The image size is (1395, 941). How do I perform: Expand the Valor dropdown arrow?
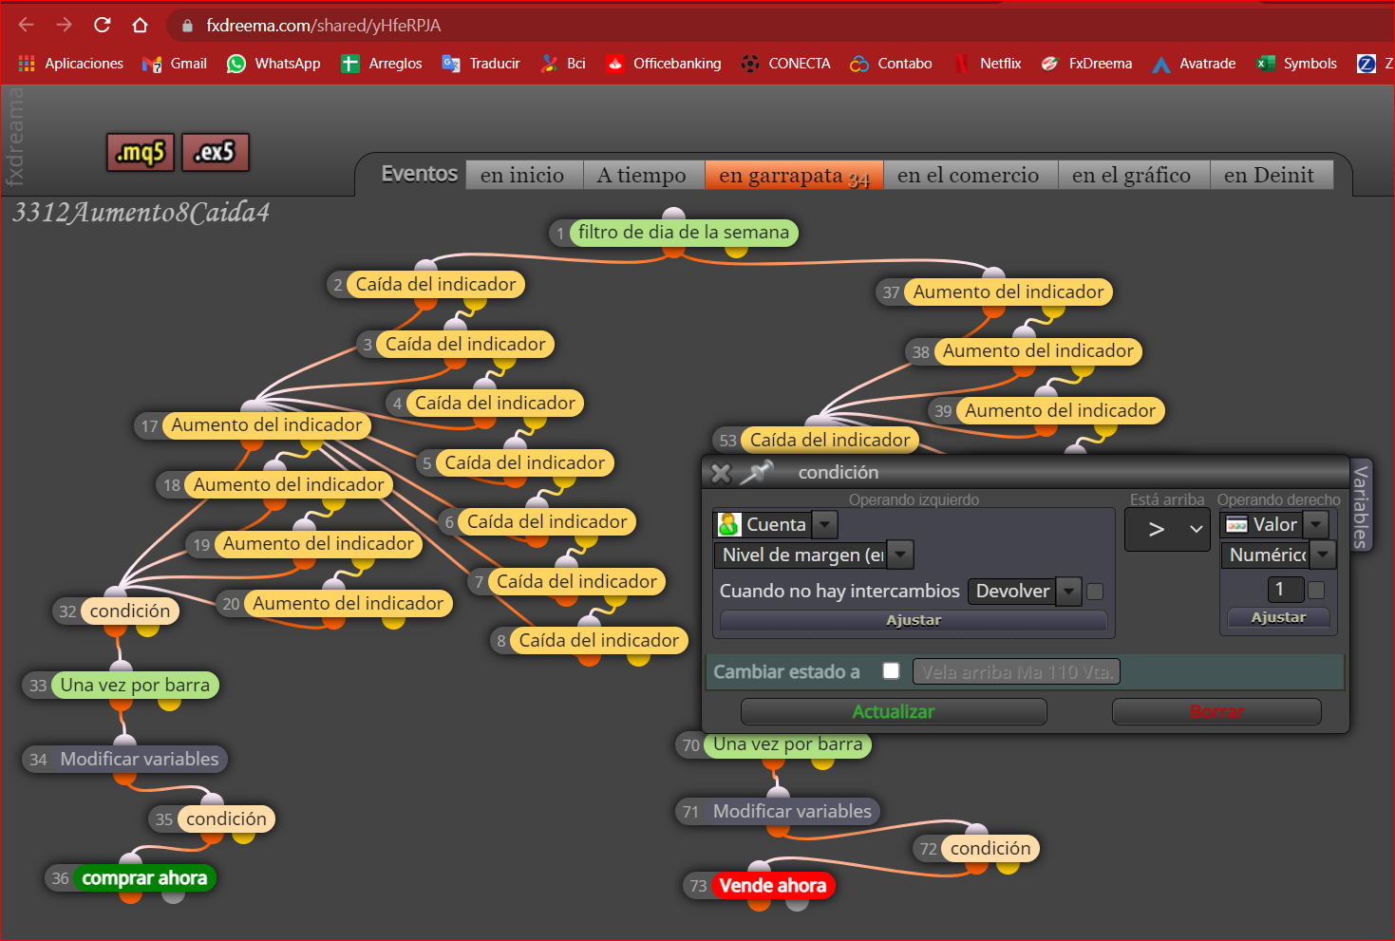(1315, 524)
